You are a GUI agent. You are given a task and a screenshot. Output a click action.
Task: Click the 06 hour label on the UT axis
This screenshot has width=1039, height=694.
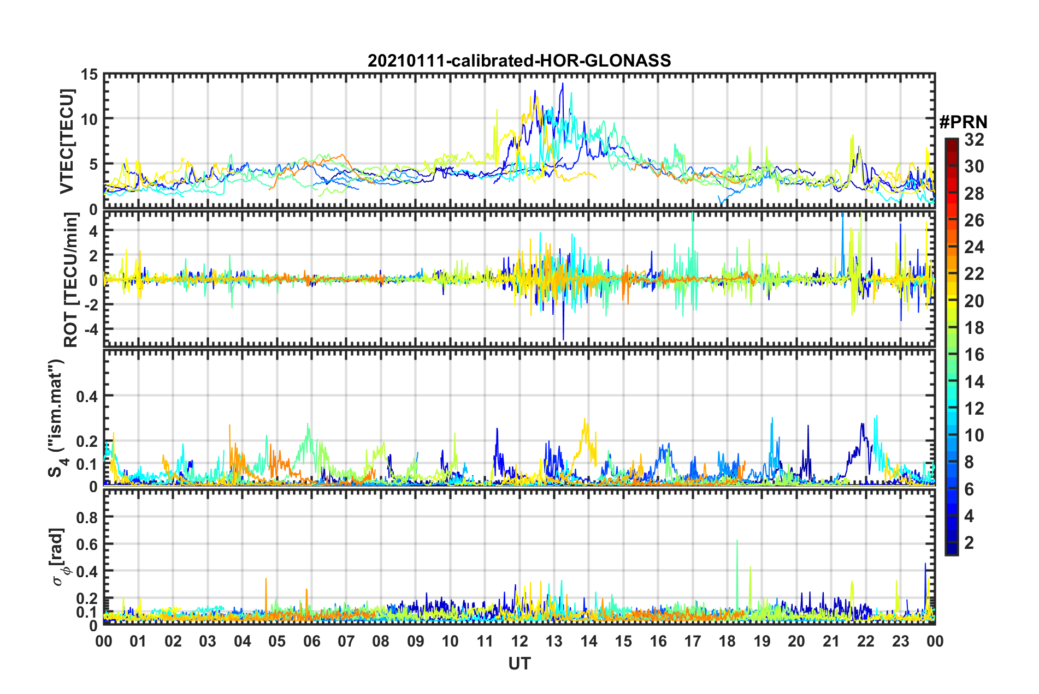click(312, 641)
